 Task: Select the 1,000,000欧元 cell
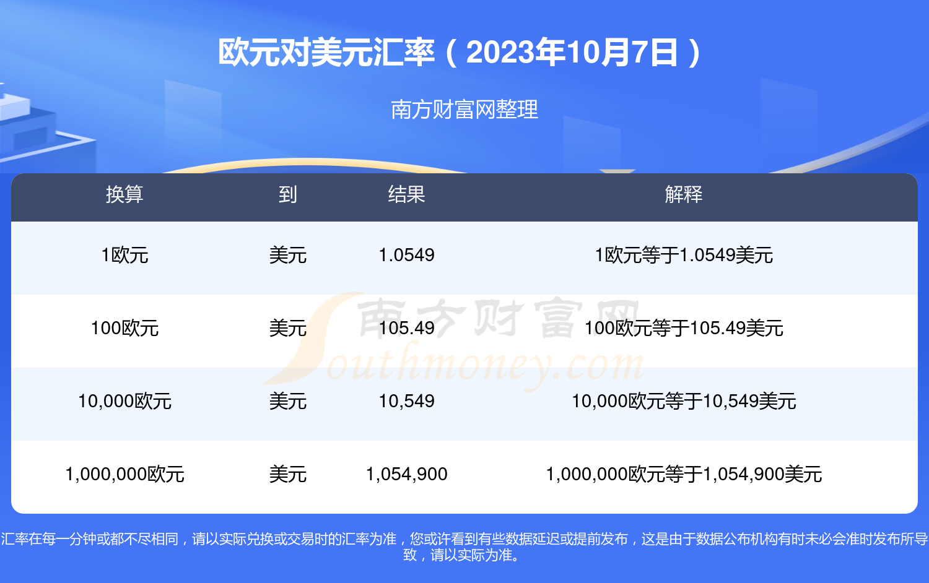pyautogui.click(x=124, y=474)
